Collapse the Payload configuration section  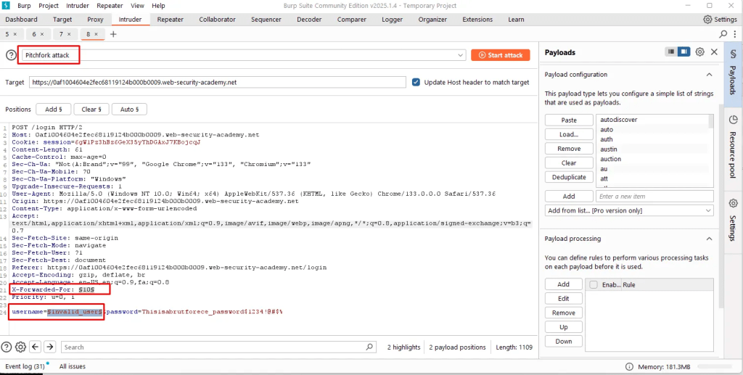(709, 75)
